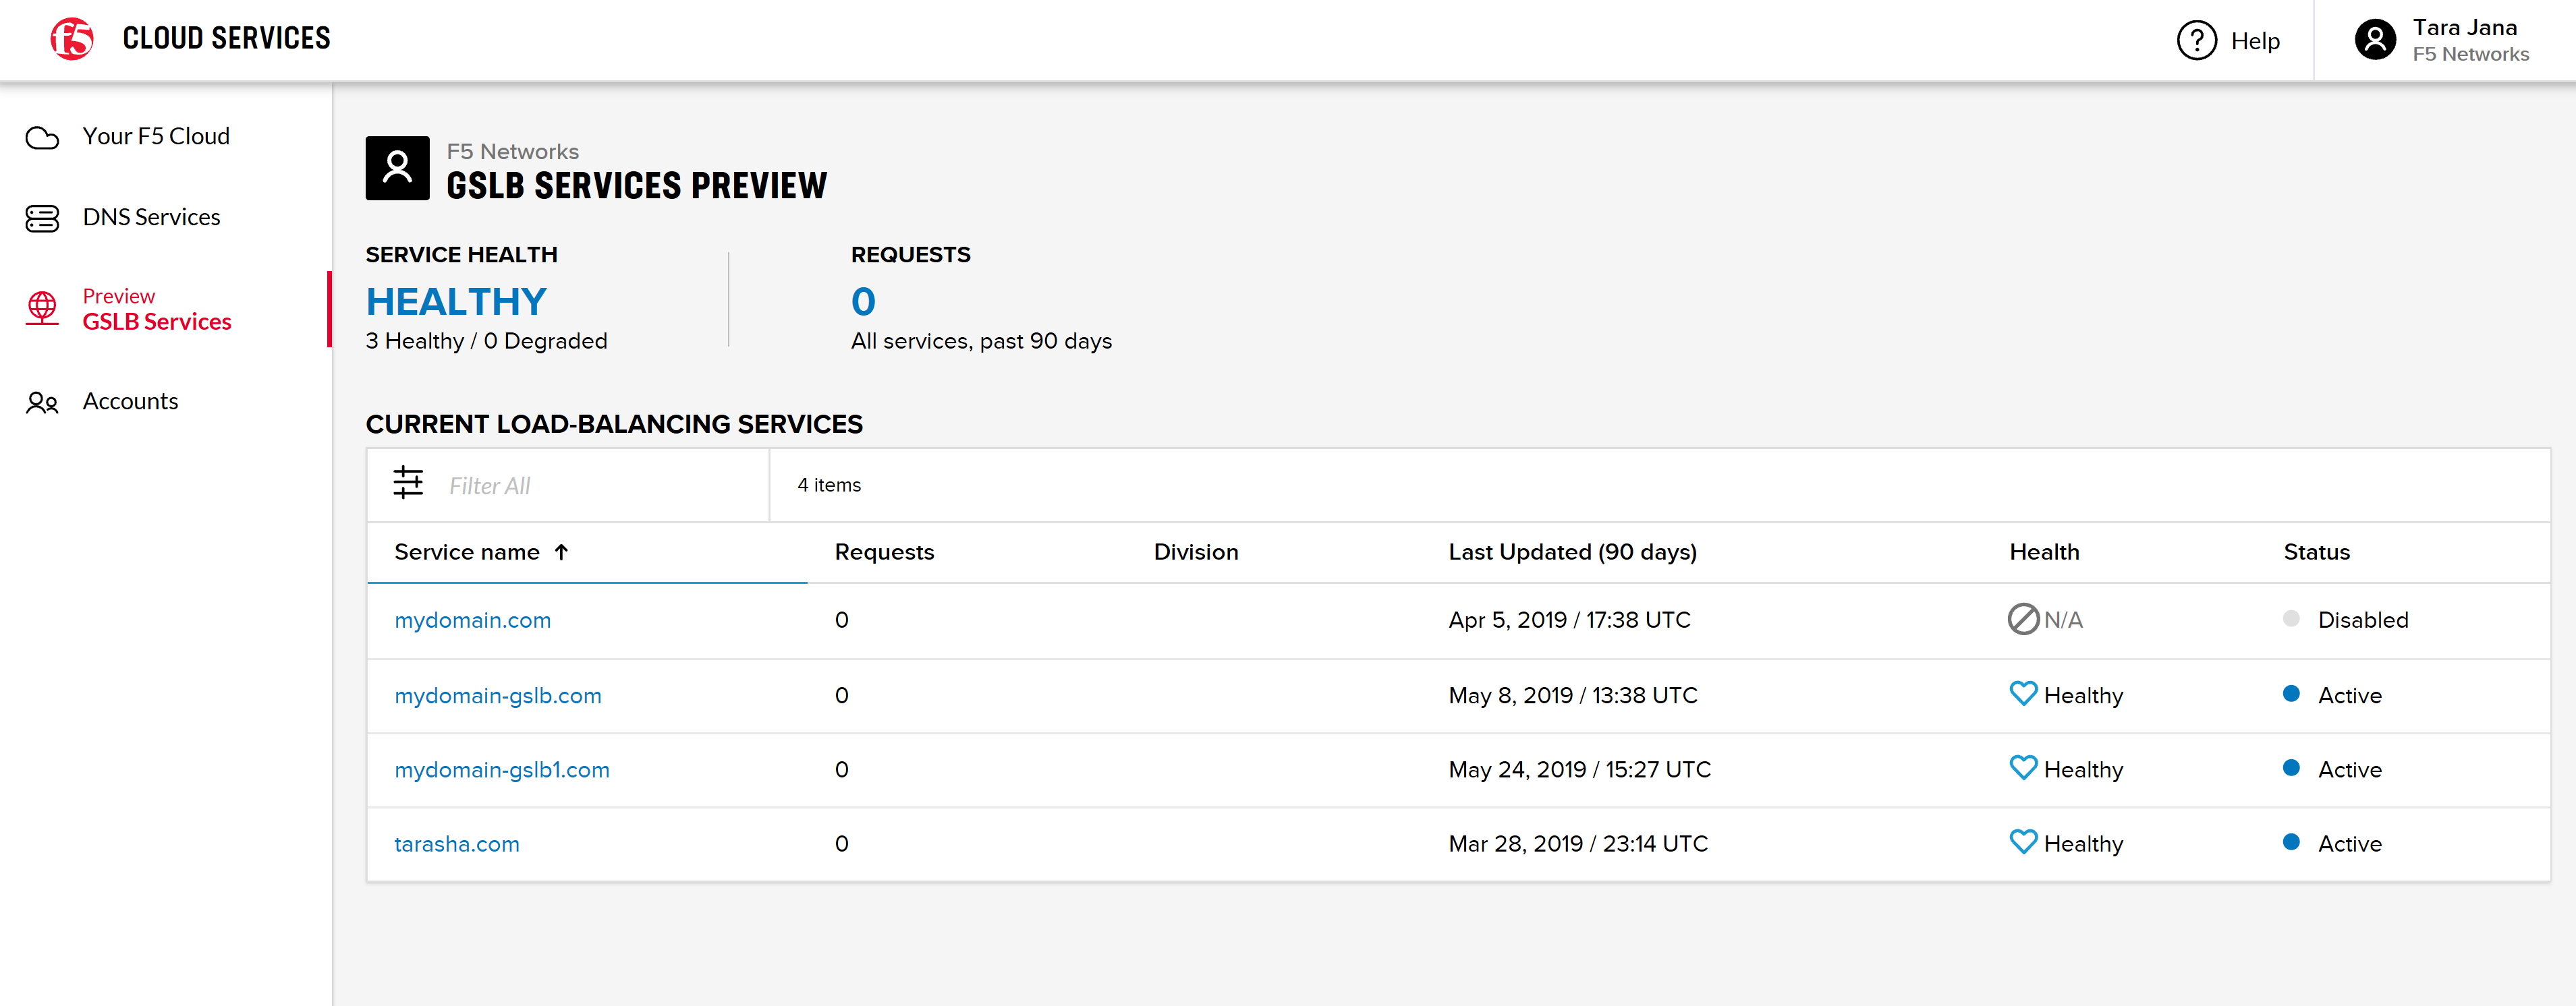
Task: Click F5 Networks label above page heading
Action: (x=512, y=151)
